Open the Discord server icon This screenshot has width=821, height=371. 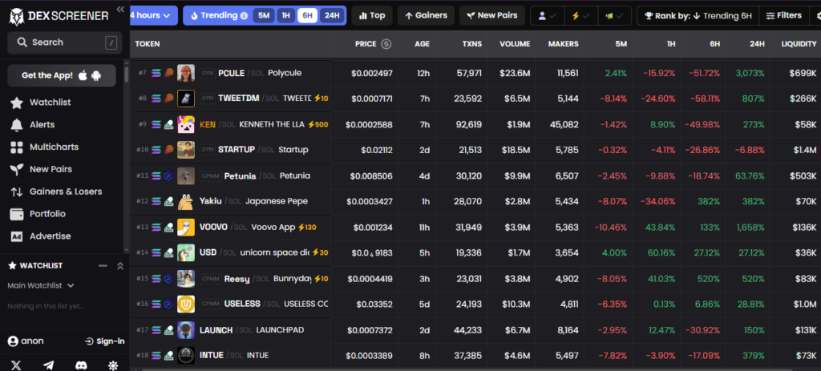pyautogui.click(x=81, y=365)
